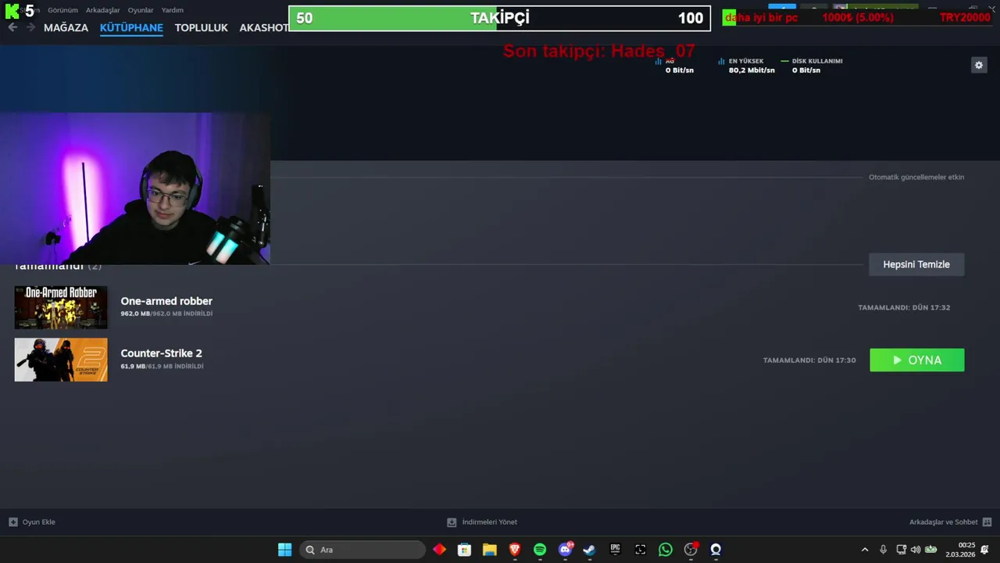Click the Hepsini Temizle button
Screen dimensions: 1000x563
[916, 264]
